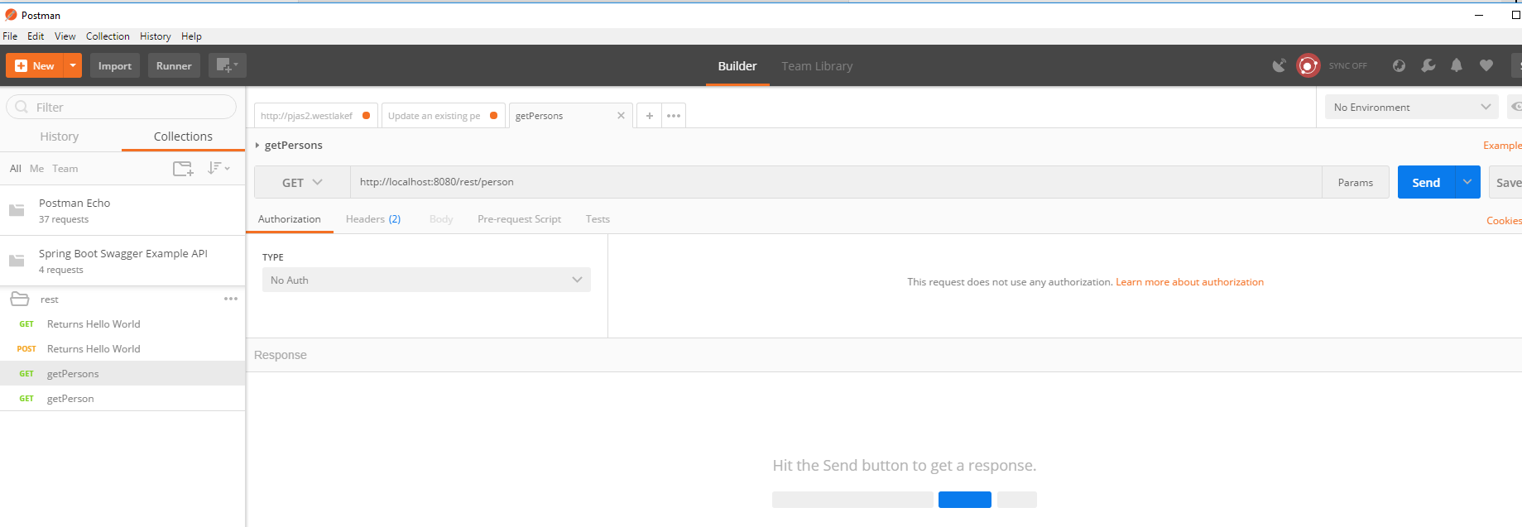Click the heart icon in the header
Viewport: 1522px width, 527px height.
click(x=1486, y=65)
